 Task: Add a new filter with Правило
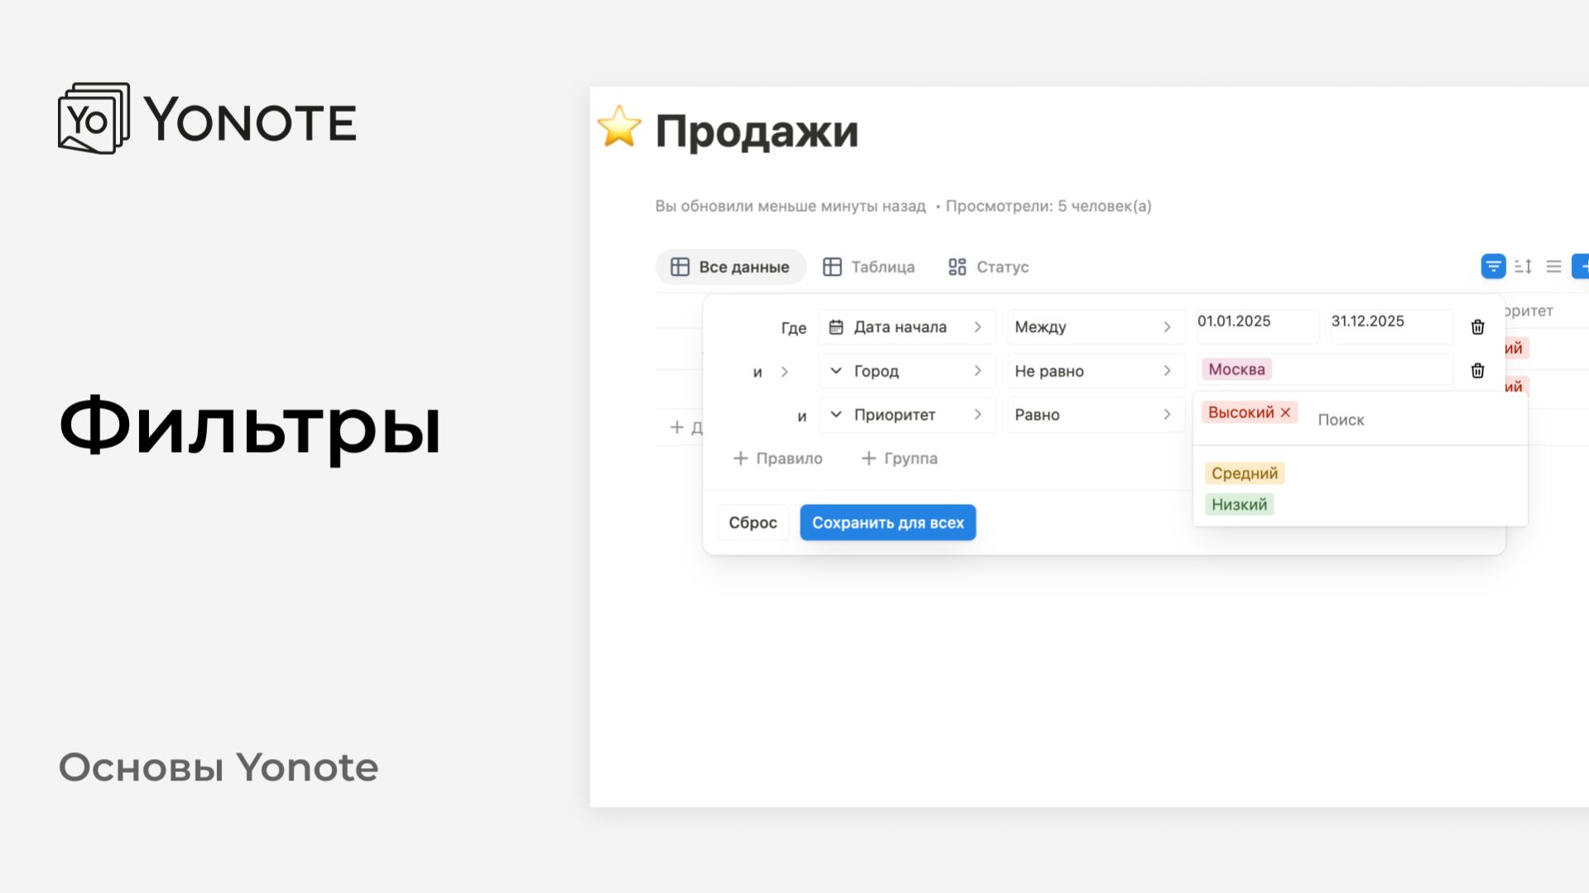point(778,459)
